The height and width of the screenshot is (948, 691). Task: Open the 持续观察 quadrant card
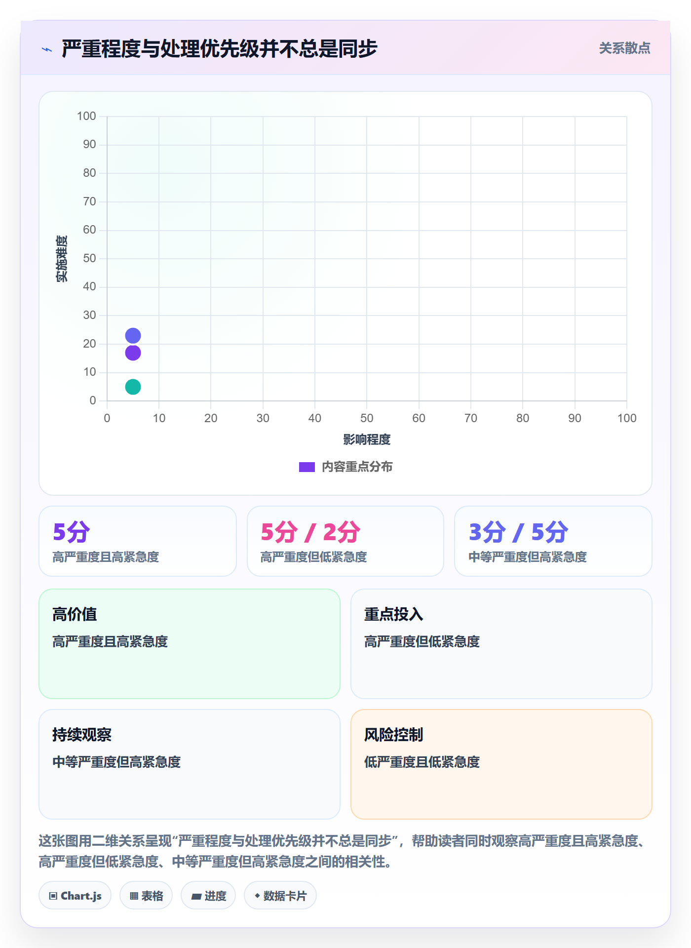click(x=190, y=764)
